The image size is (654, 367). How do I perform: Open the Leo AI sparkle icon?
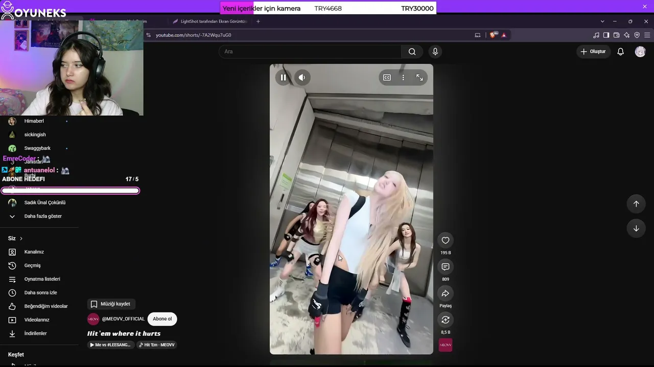click(626, 35)
